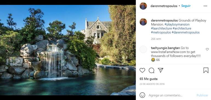This screenshot has width=211, height=100.
Task: Open the comment speech bubble icon
Action: pyautogui.click(x=151, y=70)
